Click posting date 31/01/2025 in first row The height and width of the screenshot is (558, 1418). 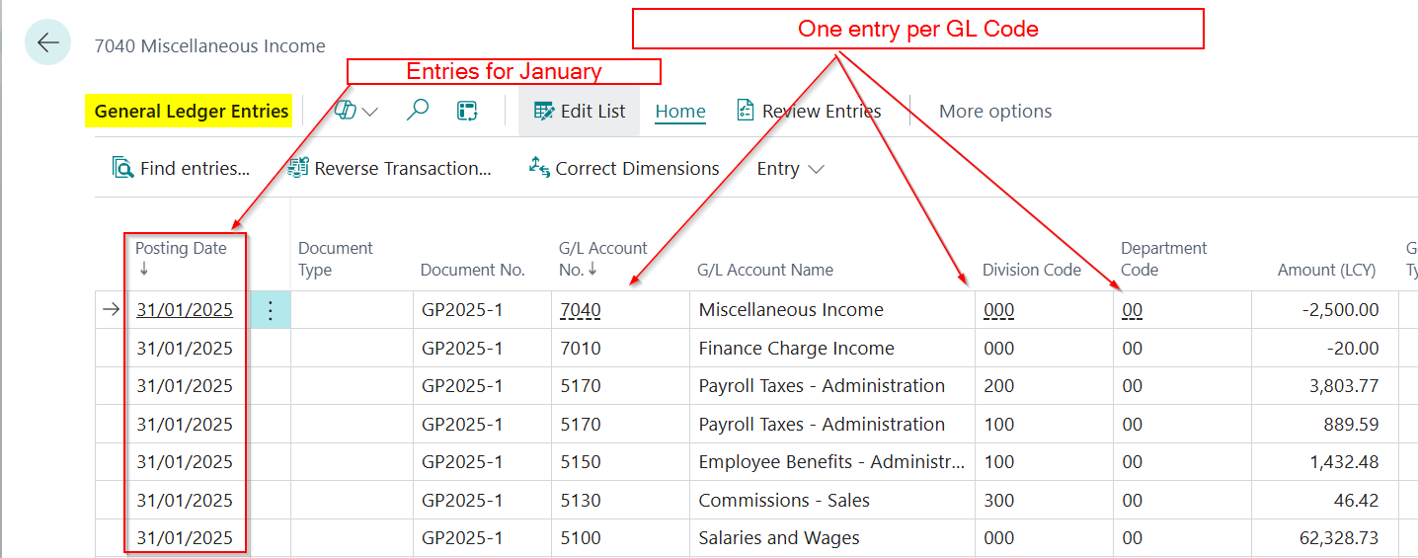tap(185, 310)
